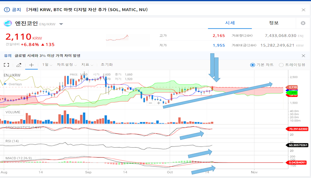Click the ENJ/KRW chart title label
Image resolution: width=311 pixels, height=178 pixels.
pyautogui.click(x=12, y=75)
